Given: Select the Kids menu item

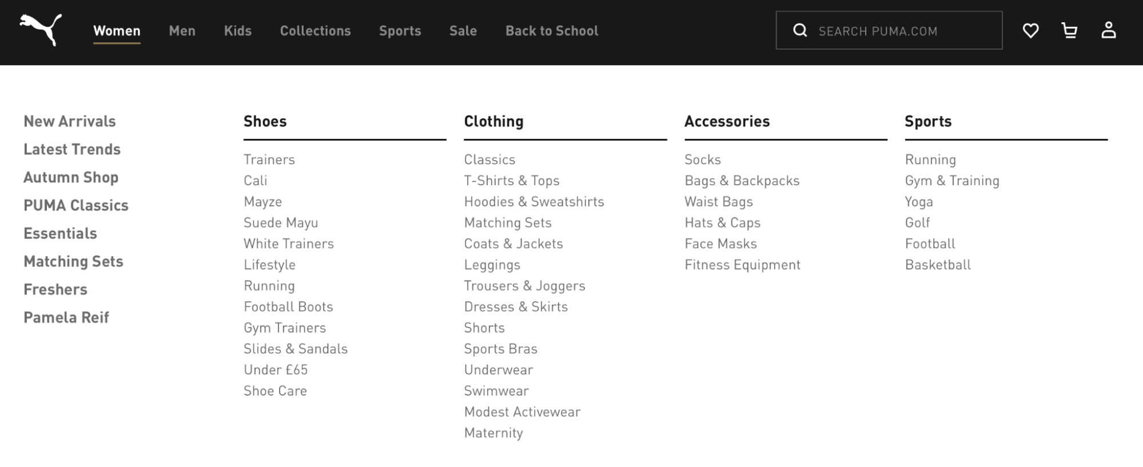Looking at the screenshot, I should click(x=238, y=31).
